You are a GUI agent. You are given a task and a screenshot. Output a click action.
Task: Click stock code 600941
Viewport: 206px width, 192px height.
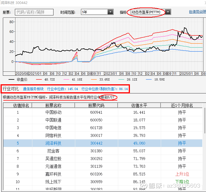[96, 112]
